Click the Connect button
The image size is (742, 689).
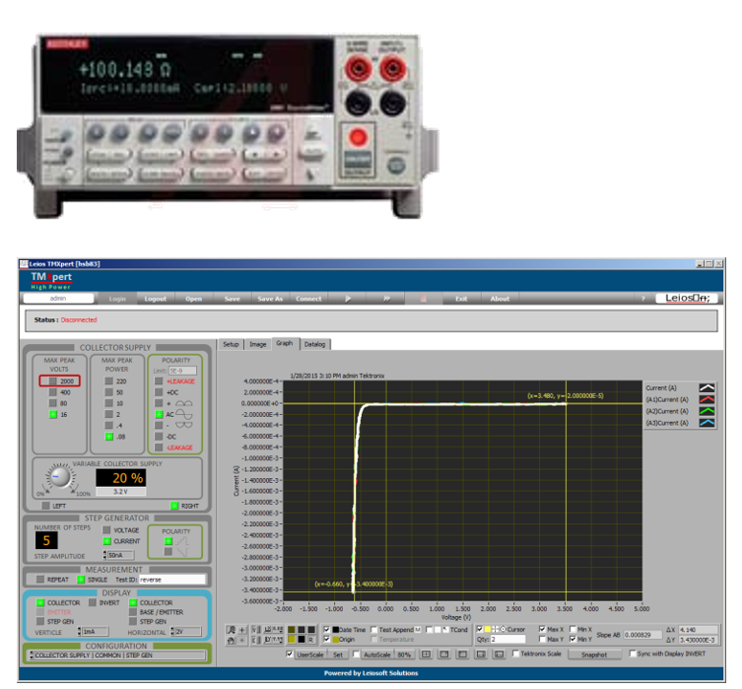(x=308, y=298)
